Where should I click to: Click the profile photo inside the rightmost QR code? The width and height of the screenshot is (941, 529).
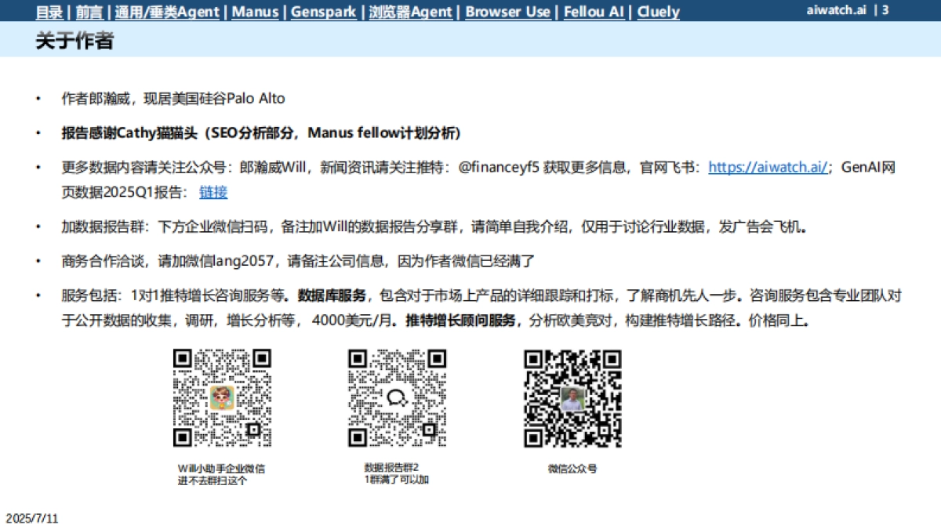tap(572, 400)
